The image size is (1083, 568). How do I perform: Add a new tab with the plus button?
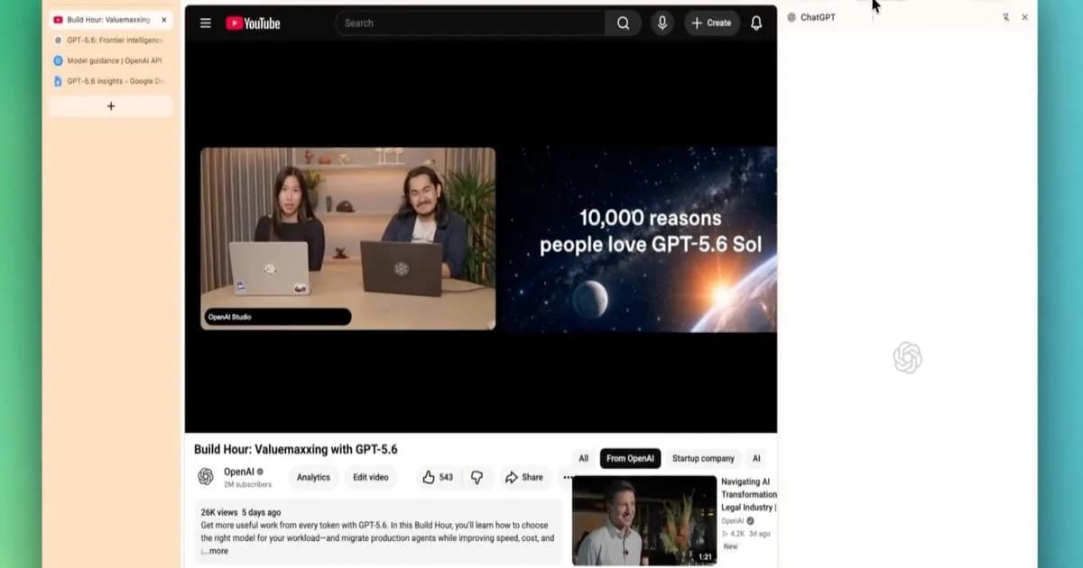pos(111,106)
